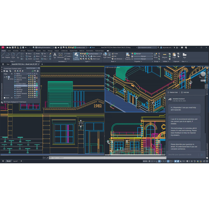The height and width of the screenshot is (209, 209).
Task: Click the Restart chat button
Action: [x=173, y=92]
